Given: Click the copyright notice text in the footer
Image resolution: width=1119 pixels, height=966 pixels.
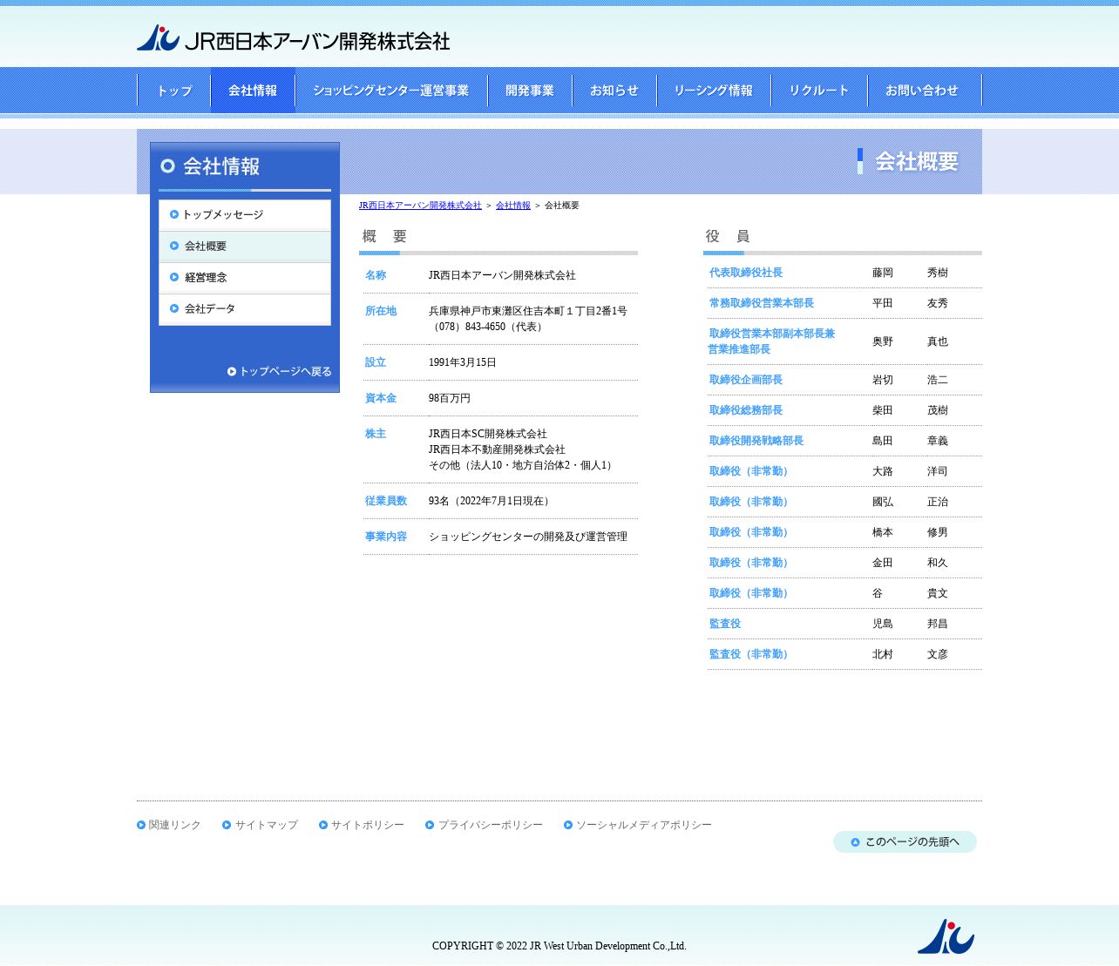Looking at the screenshot, I should (x=559, y=946).
